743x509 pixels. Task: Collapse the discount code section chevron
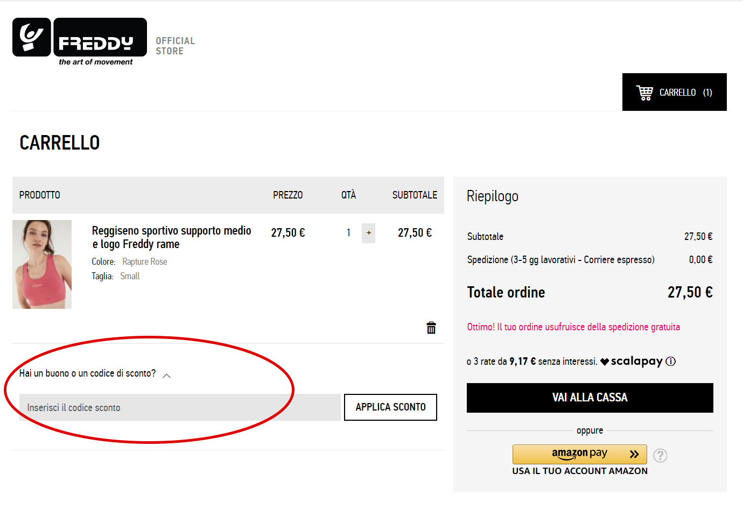pyautogui.click(x=166, y=375)
